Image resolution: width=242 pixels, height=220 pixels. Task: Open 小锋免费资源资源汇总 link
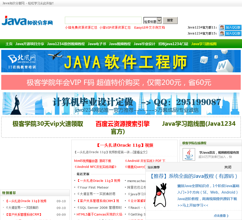pyautogui.click(x=81, y=27)
